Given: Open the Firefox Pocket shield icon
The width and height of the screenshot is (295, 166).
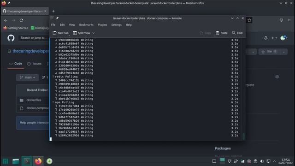Looking at the screenshot, I should 282,20.
